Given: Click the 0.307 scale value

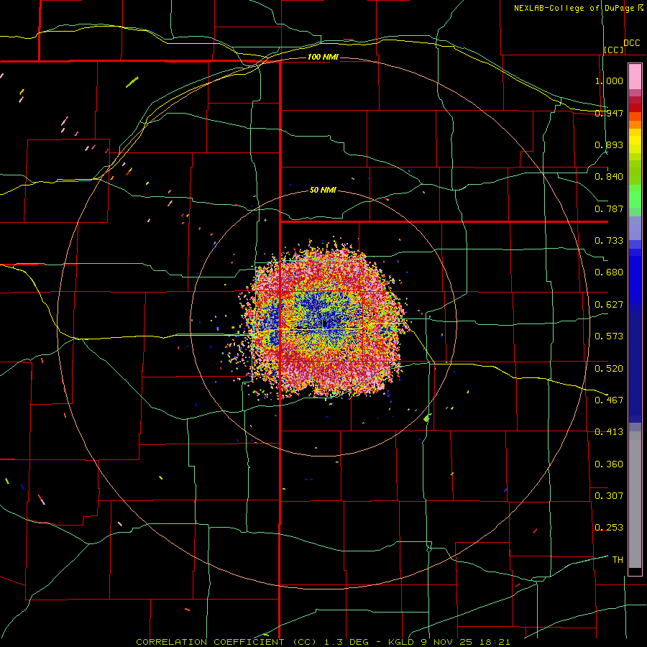Looking at the screenshot, I should tap(609, 496).
